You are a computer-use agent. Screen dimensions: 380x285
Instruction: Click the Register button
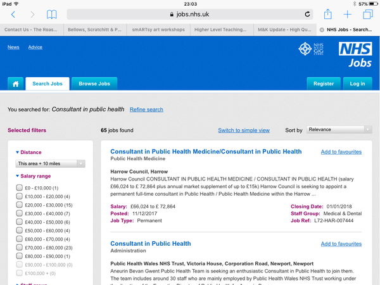tap(324, 84)
